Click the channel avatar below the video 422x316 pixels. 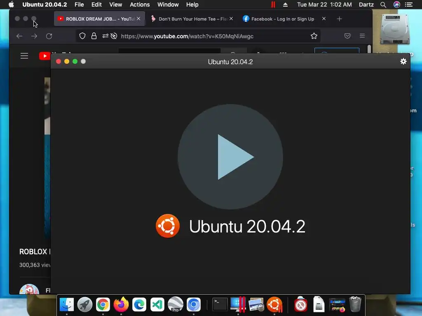[x=29, y=289]
